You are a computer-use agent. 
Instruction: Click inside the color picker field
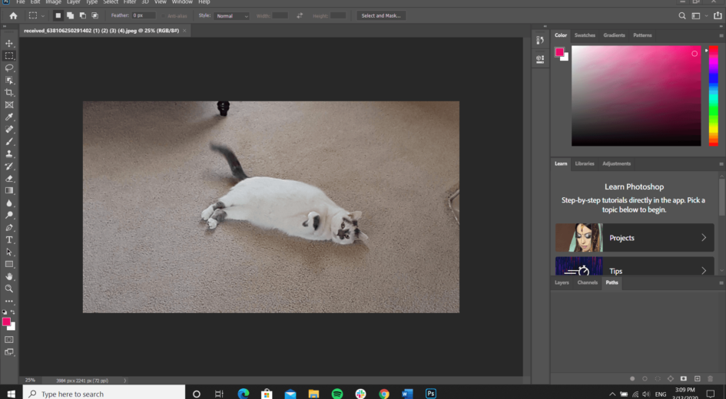(635, 96)
